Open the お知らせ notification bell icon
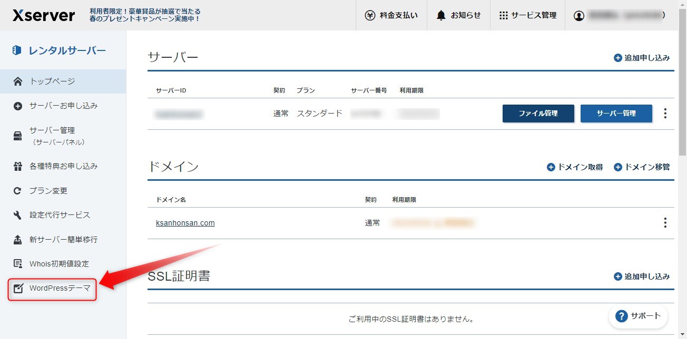687x339 pixels. tap(440, 15)
